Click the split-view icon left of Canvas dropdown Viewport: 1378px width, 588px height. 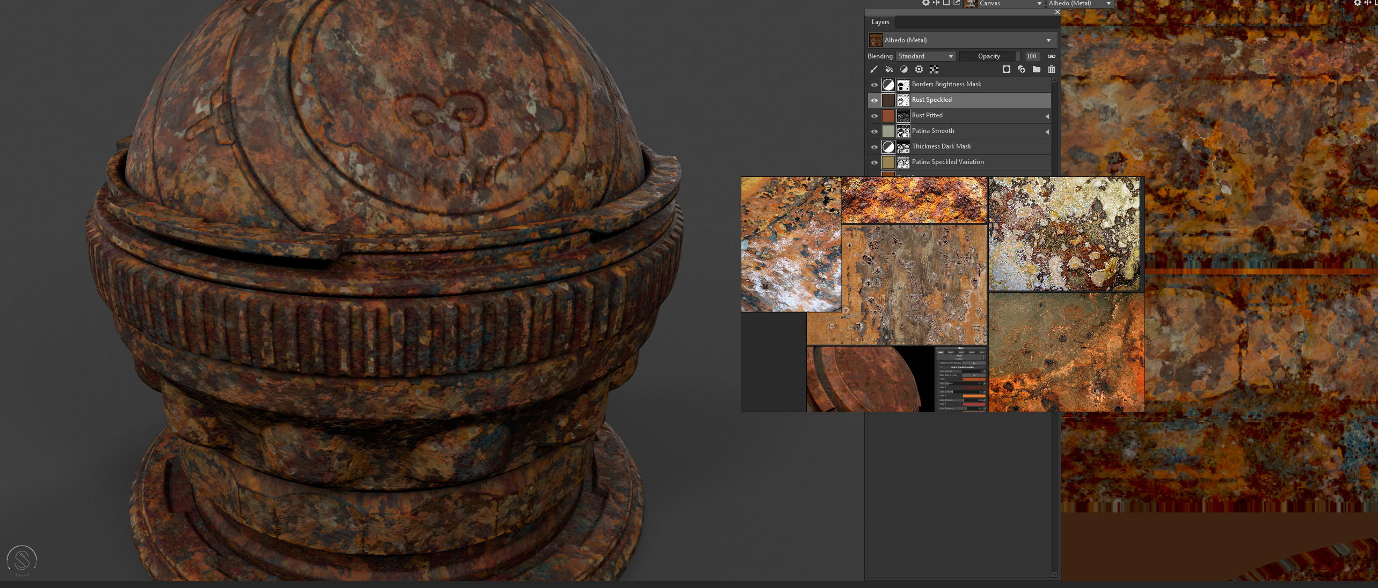[936, 3]
